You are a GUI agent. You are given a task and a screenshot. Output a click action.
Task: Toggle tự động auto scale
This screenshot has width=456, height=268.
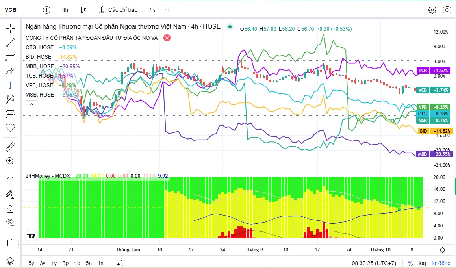click(441, 263)
